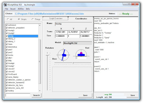Screen dimensions: 143x103
Task: Click the BScriptView app icon in title bar
Action: coord(5,5)
